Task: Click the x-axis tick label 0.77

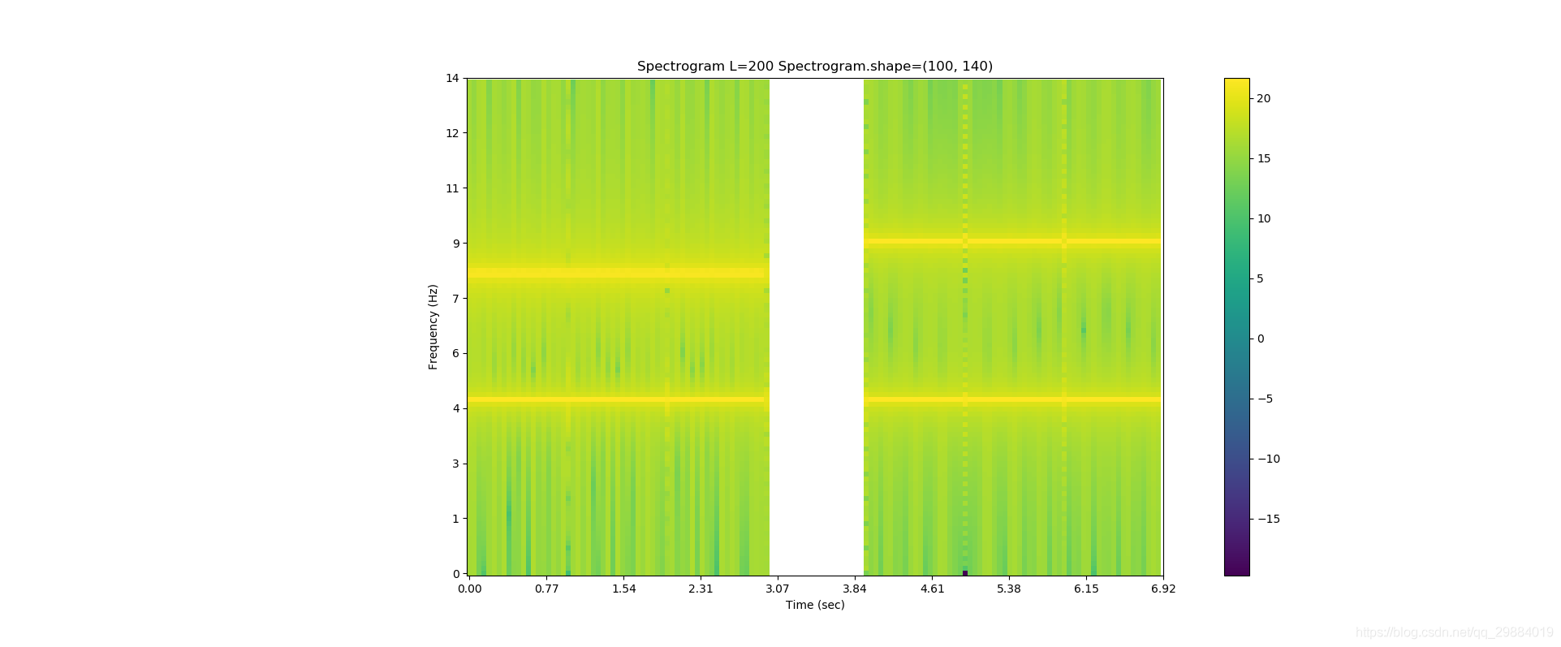Action: click(x=546, y=589)
